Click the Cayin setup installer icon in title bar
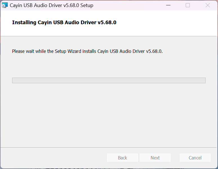The width and height of the screenshot is (218, 169). pyautogui.click(x=5, y=5)
